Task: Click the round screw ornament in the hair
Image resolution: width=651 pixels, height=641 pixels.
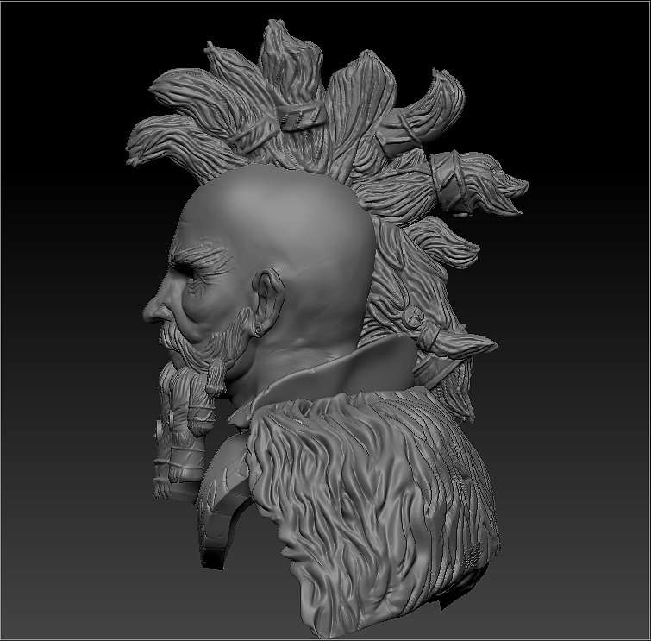Action: tap(414, 317)
